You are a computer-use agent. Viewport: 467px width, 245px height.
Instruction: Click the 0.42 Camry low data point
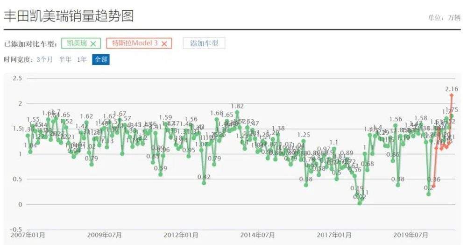pos(204,183)
